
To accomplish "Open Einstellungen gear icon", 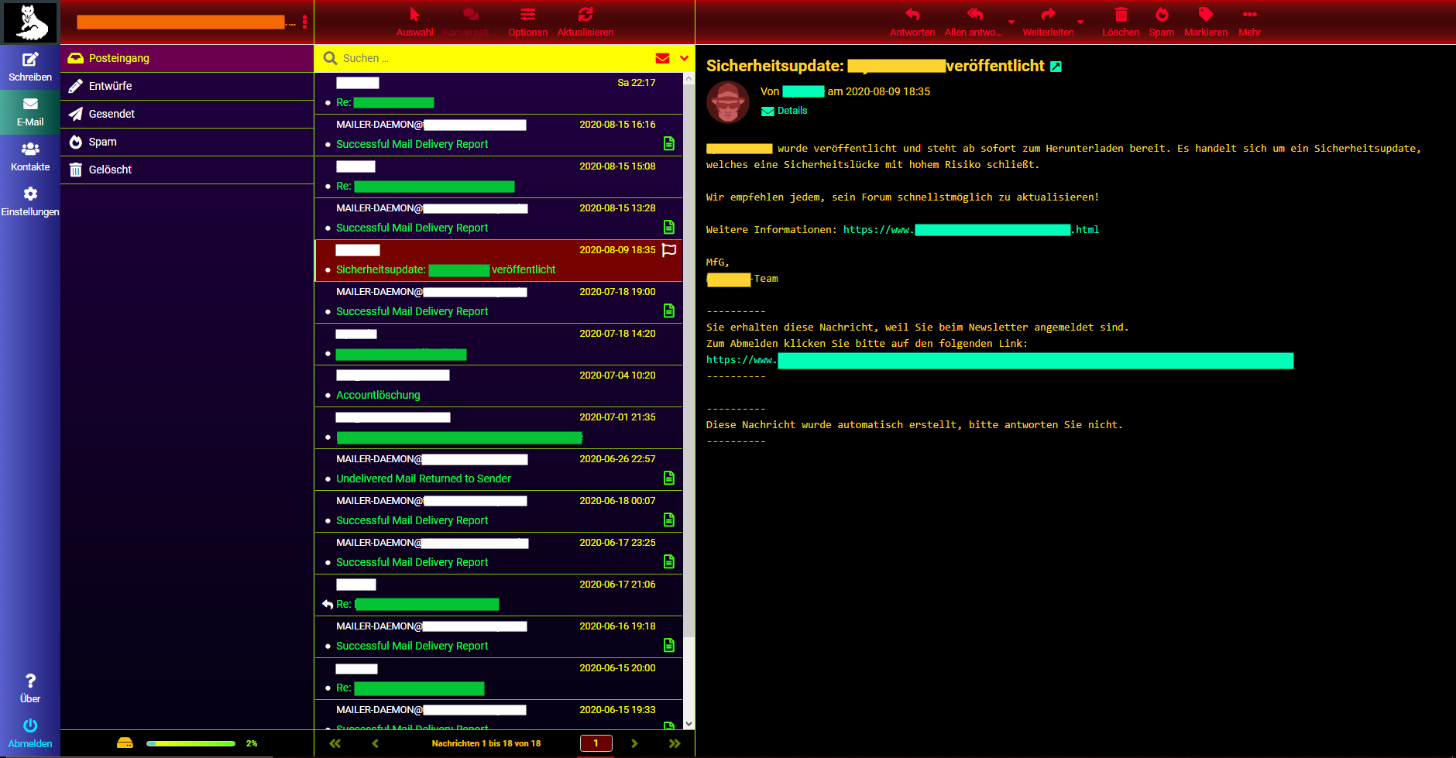I will click(x=30, y=194).
